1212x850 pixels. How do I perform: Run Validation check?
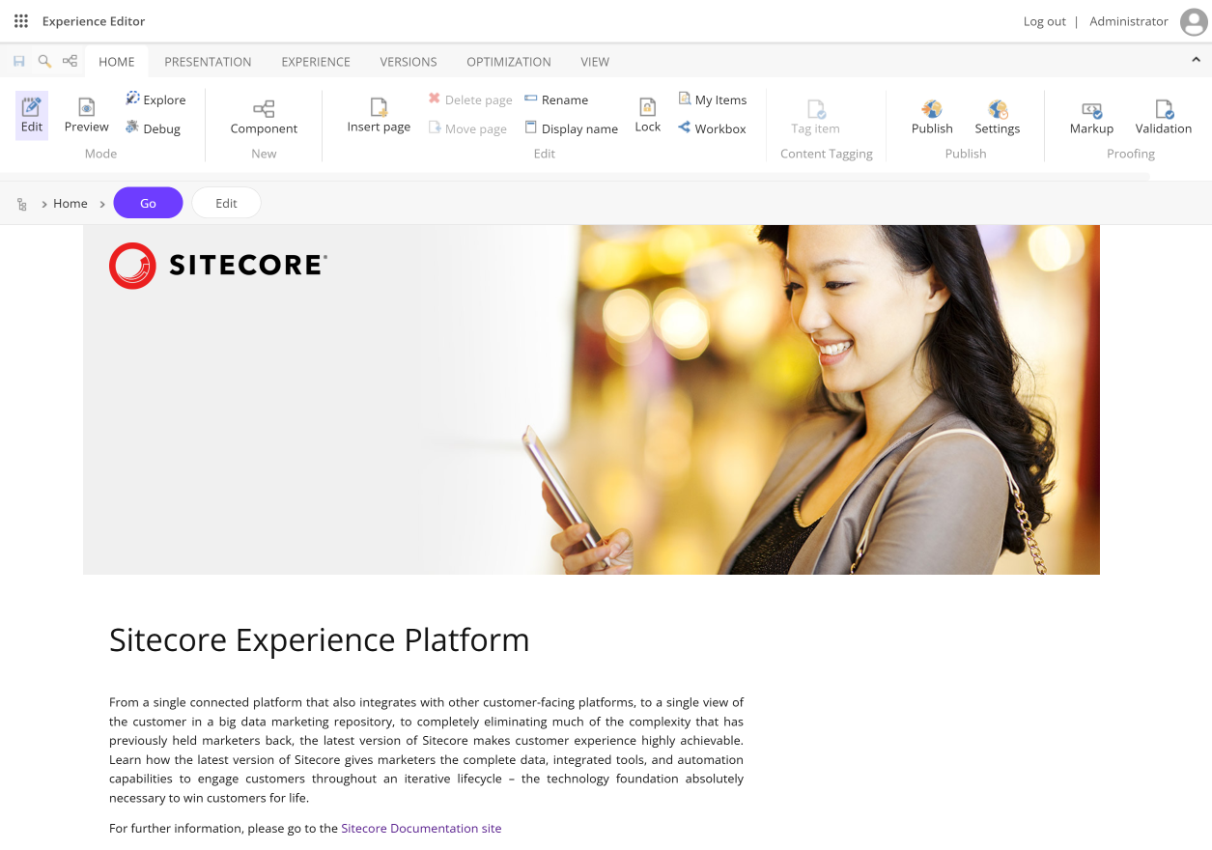pyautogui.click(x=1164, y=117)
